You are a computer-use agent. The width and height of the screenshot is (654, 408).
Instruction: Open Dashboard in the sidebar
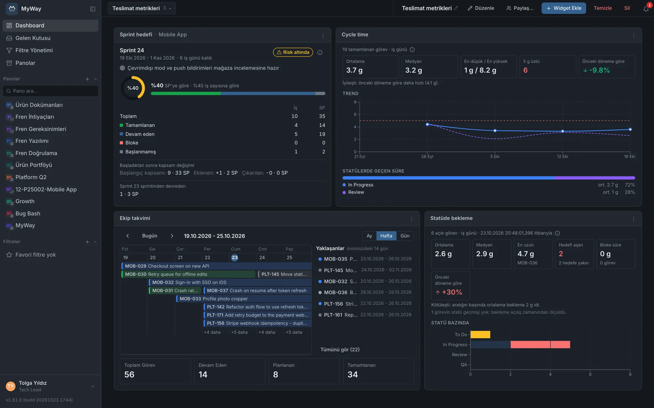click(50, 25)
